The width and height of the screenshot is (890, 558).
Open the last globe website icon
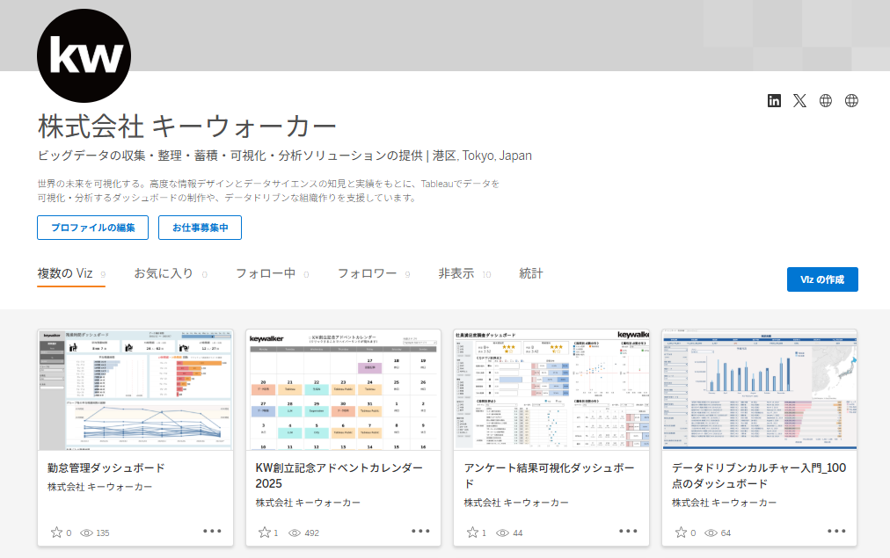[x=851, y=100]
